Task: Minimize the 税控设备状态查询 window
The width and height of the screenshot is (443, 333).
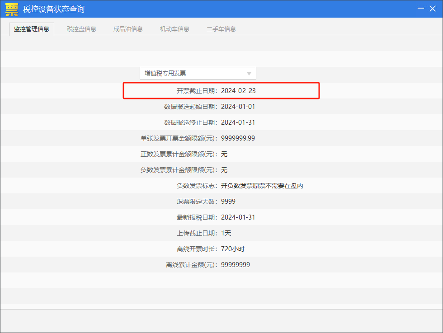Action: [x=421, y=9]
